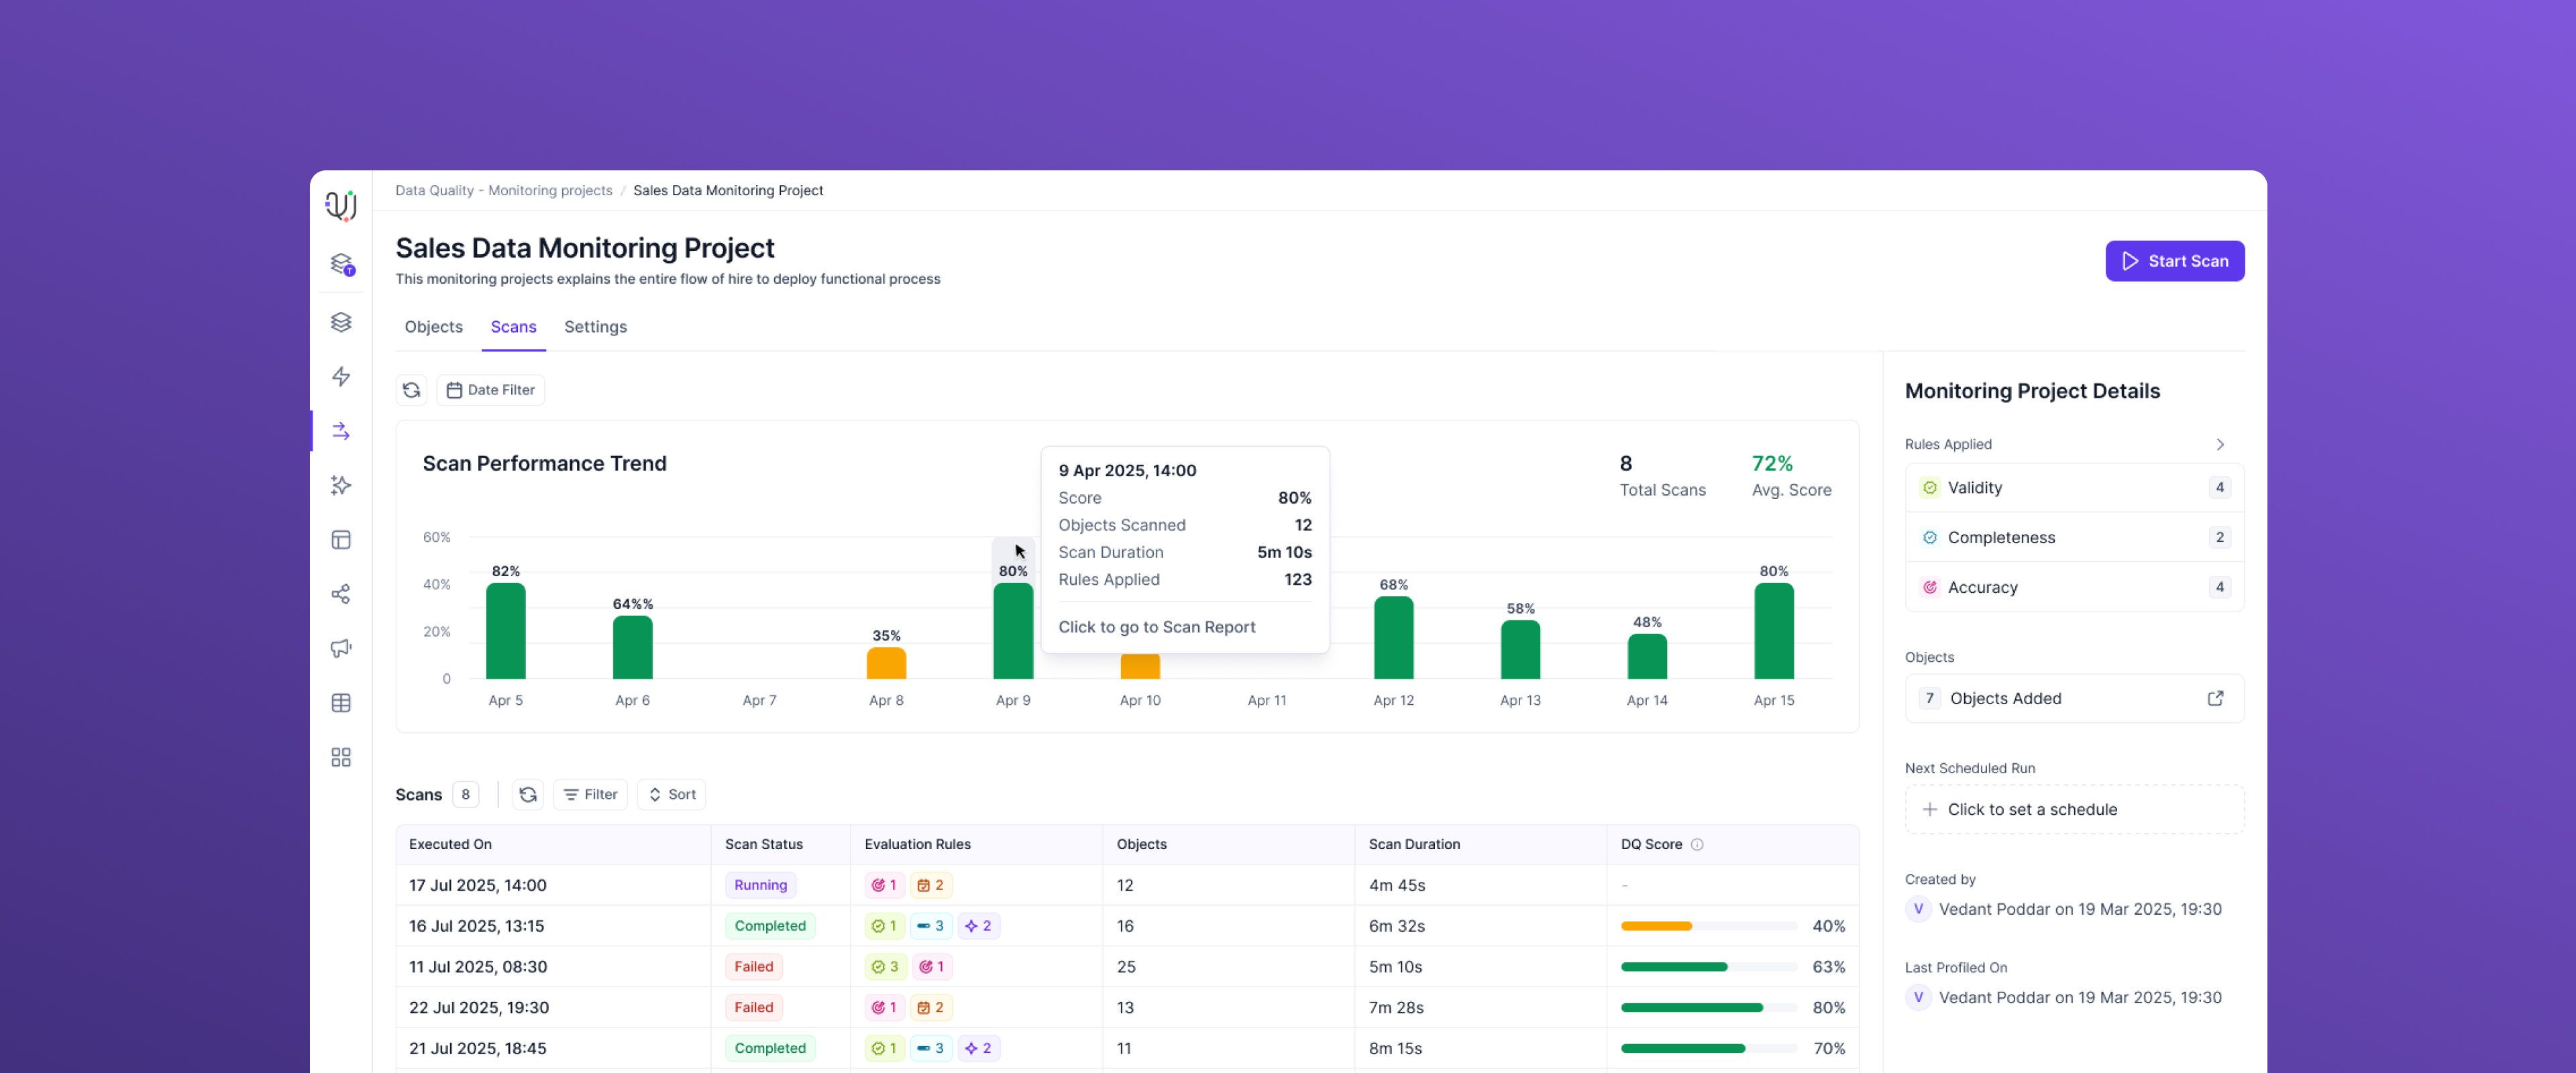Click to set a schedule
This screenshot has width=2576, height=1073.
(2074, 809)
